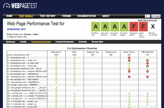
Task: Click row 2 laraswanson.com light.css text
Action: [x=22, y=60]
